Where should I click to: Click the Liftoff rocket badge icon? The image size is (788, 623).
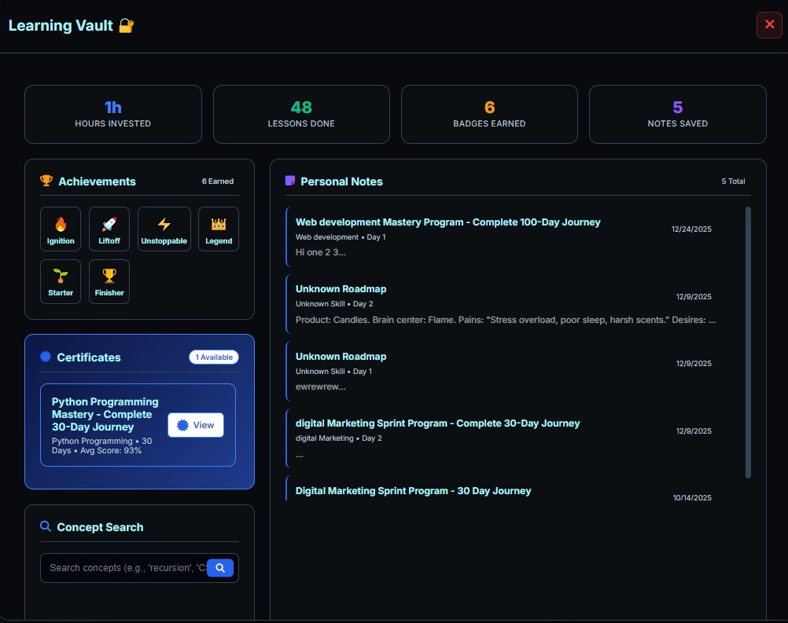pyautogui.click(x=109, y=223)
